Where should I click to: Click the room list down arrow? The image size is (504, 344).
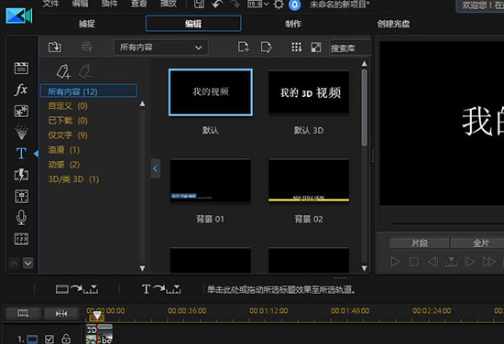tap(28, 263)
